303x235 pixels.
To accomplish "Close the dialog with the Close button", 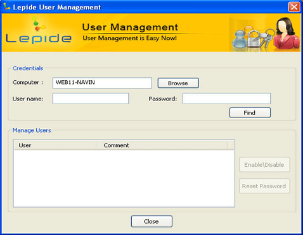I will (151, 221).
